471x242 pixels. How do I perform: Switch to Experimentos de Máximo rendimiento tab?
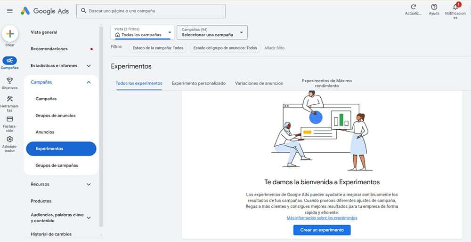coord(327,83)
